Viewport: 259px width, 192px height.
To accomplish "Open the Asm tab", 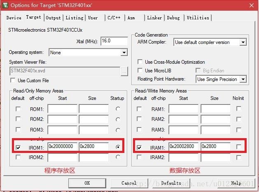I will pyautogui.click(x=131, y=18).
